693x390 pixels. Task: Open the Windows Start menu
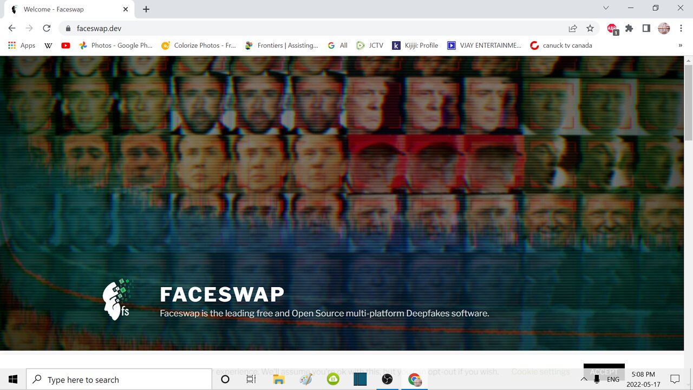click(x=13, y=379)
